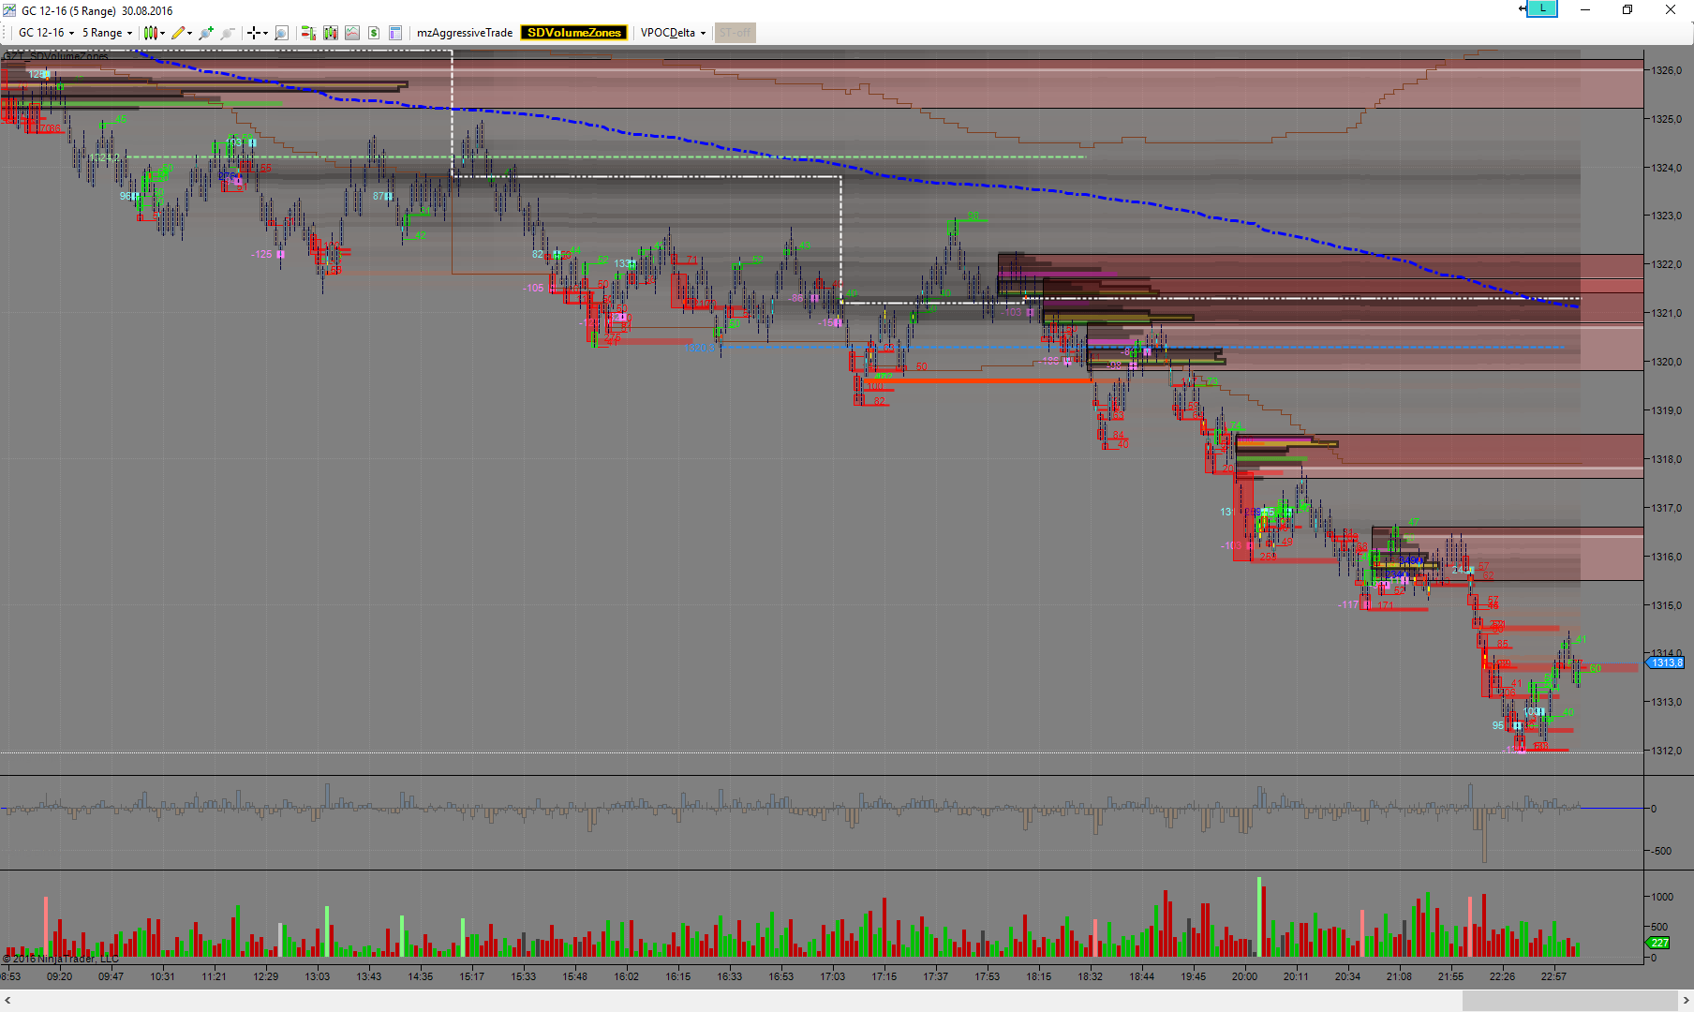The width and height of the screenshot is (1694, 1012).
Task: Toggle the ST-off button
Action: tap(735, 33)
